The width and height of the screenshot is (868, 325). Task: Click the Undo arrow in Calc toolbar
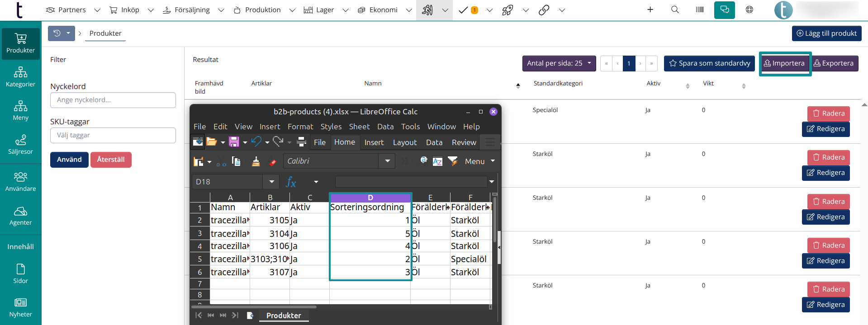(256, 142)
